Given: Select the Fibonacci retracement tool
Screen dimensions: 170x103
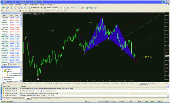Looking at the screenshot, I should click(x=23, y=11).
